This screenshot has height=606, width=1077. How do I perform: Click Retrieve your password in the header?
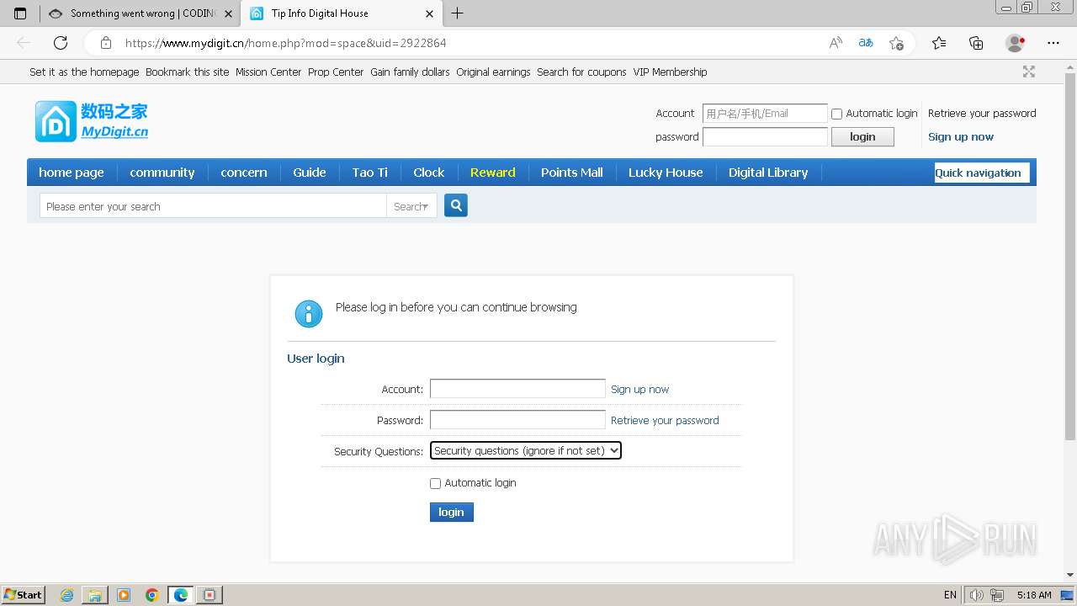982,113
